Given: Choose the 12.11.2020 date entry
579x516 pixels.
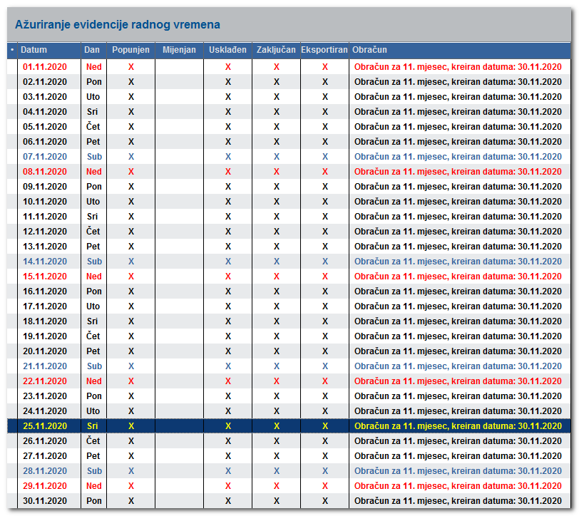Looking at the screenshot, I should coord(45,232).
